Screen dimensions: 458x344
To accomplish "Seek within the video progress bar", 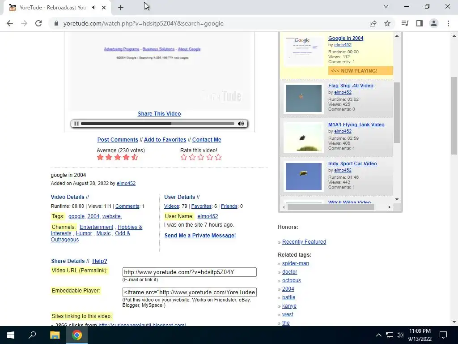I will [157, 124].
